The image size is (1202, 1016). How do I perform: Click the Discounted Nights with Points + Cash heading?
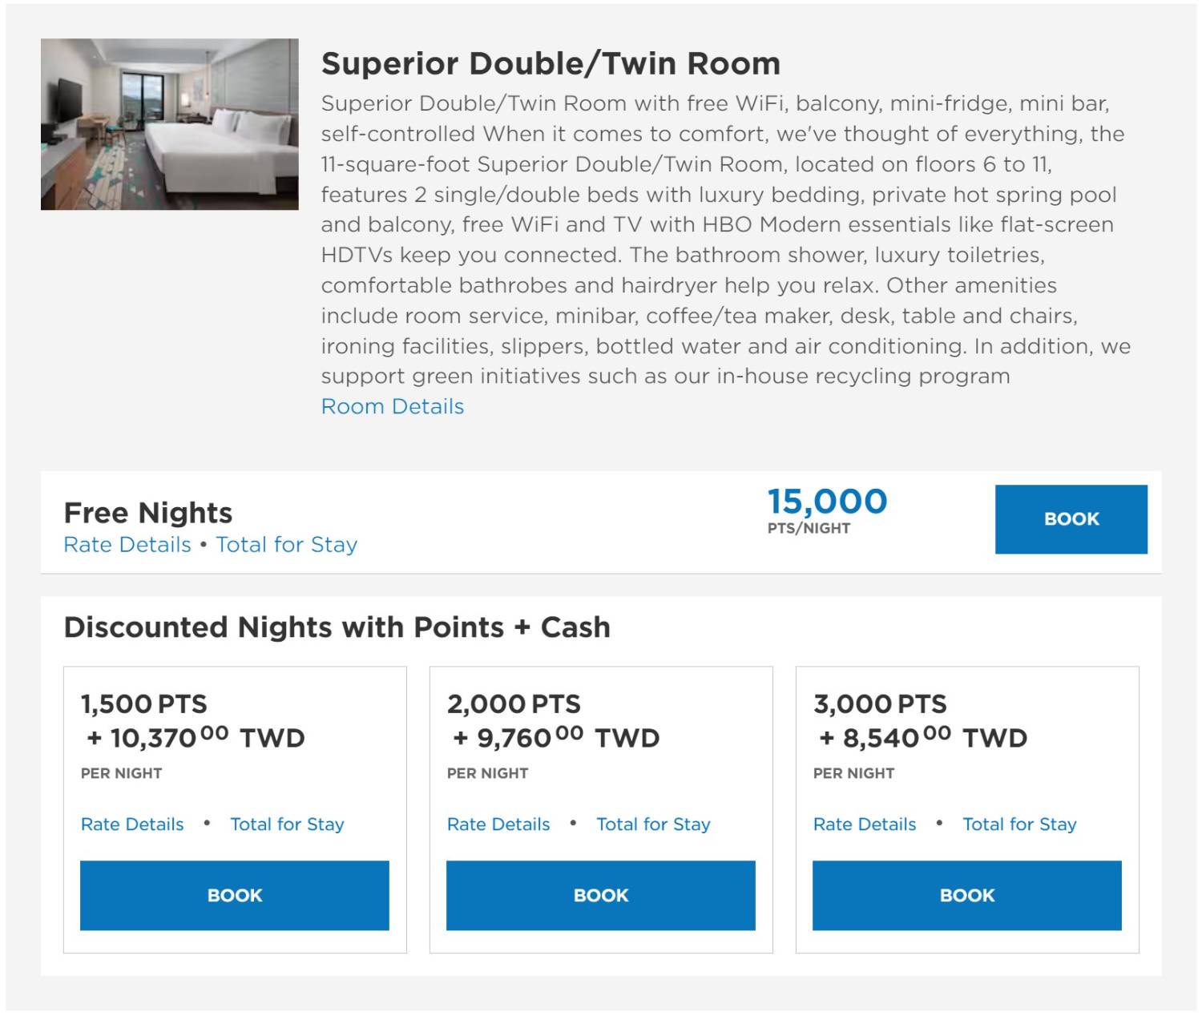point(337,627)
